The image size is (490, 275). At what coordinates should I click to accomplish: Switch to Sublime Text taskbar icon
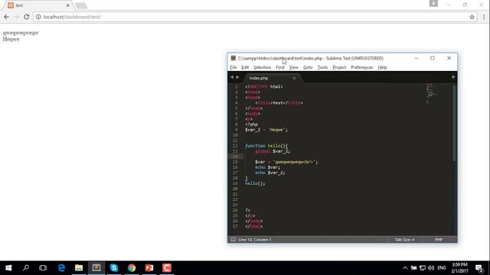[96, 268]
